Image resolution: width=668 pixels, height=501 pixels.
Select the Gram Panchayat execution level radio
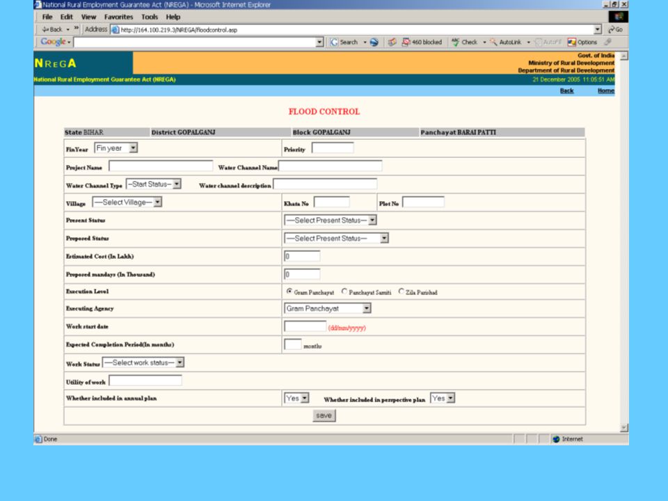pos(289,292)
